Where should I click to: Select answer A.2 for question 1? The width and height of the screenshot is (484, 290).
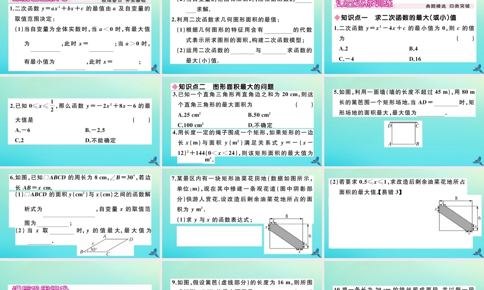click(x=343, y=49)
